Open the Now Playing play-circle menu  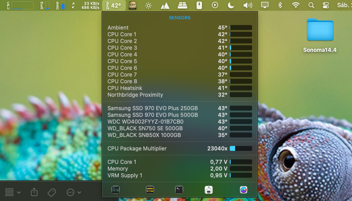pyautogui.click(x=215, y=5)
